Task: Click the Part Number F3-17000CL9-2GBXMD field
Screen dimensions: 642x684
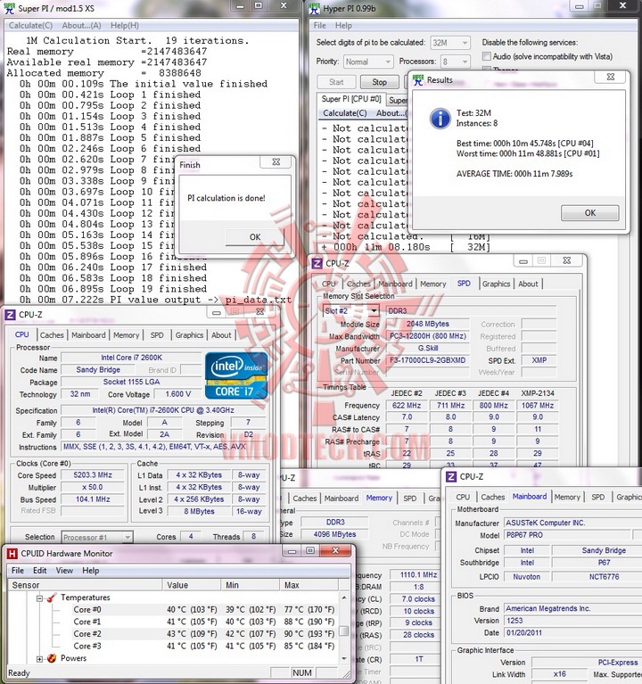Action: coord(427,360)
